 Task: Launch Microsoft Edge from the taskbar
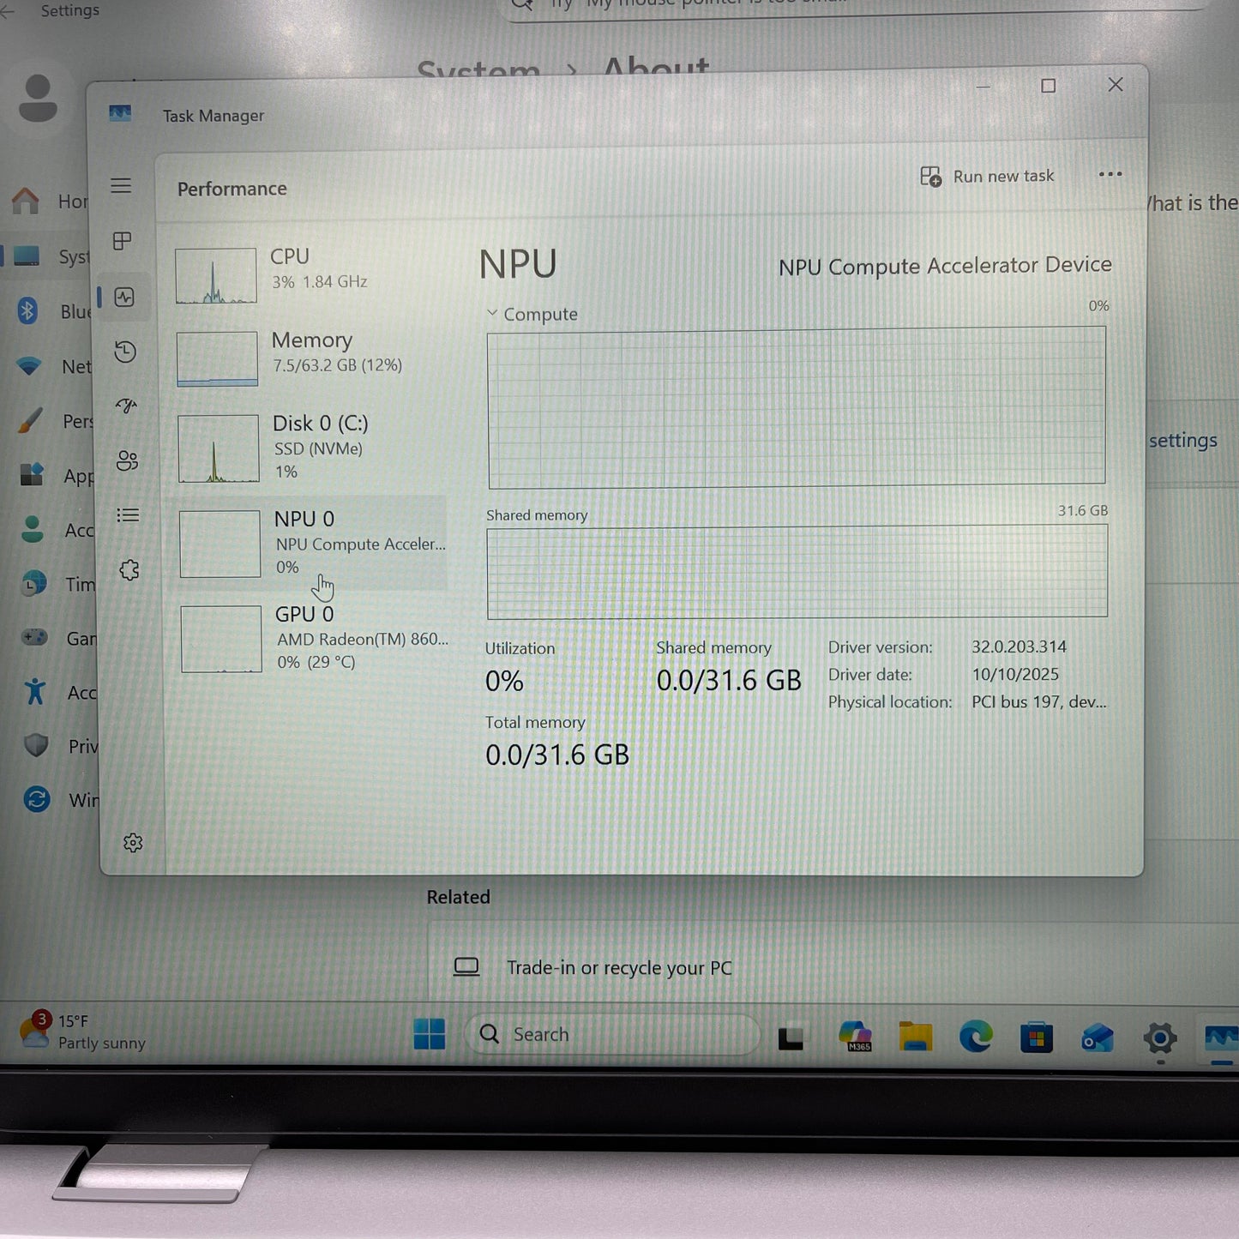click(x=976, y=1036)
